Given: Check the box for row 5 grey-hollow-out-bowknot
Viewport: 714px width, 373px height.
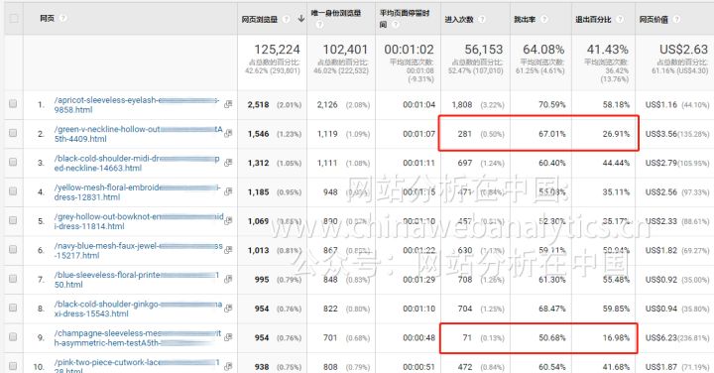Looking at the screenshot, I should point(13,220).
